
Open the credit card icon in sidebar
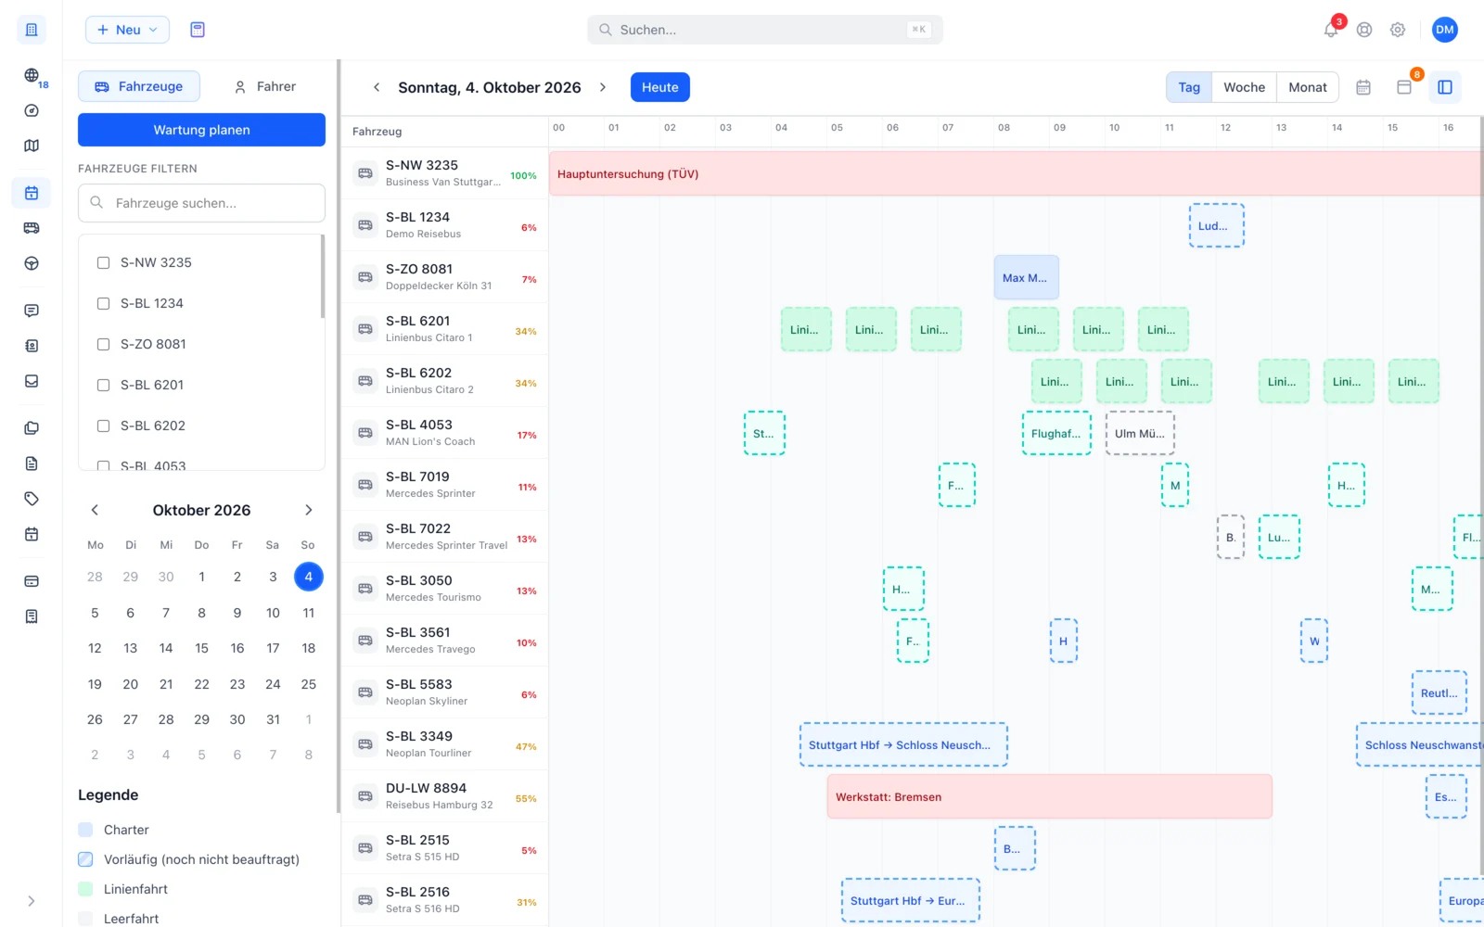click(x=32, y=581)
